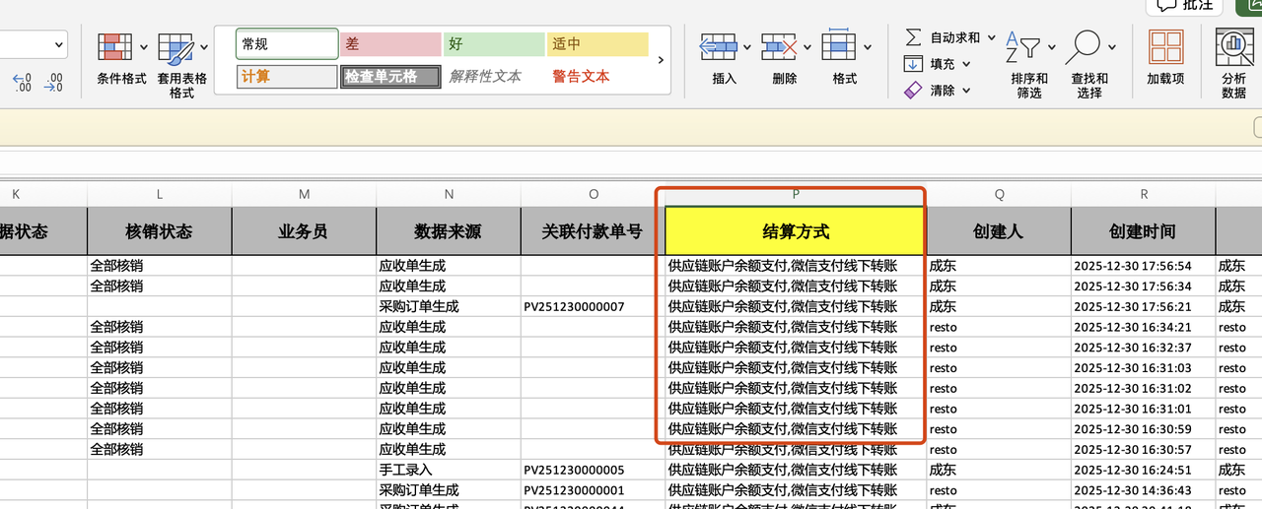Expand the cell styles gallery arrow
Image resolution: width=1262 pixels, height=509 pixels.
pos(661,60)
